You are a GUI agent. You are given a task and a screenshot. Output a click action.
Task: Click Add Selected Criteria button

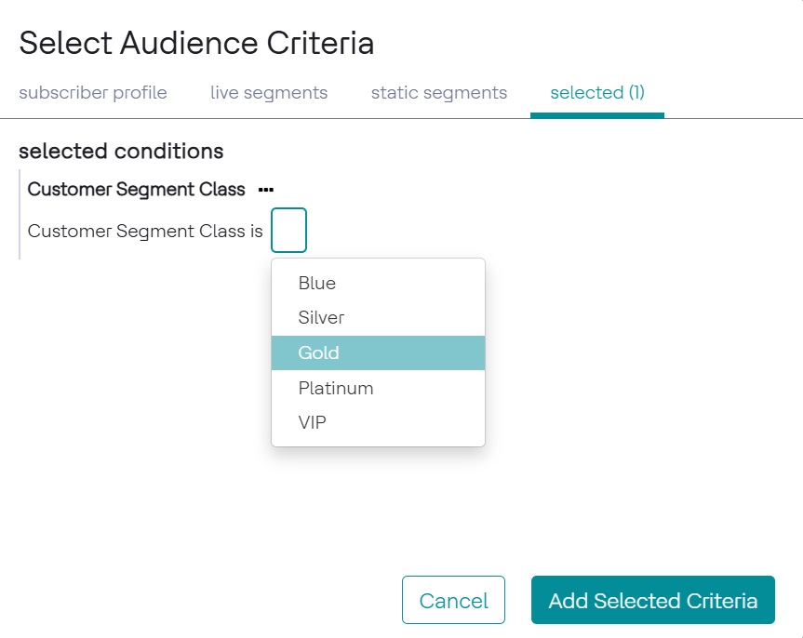point(652,600)
